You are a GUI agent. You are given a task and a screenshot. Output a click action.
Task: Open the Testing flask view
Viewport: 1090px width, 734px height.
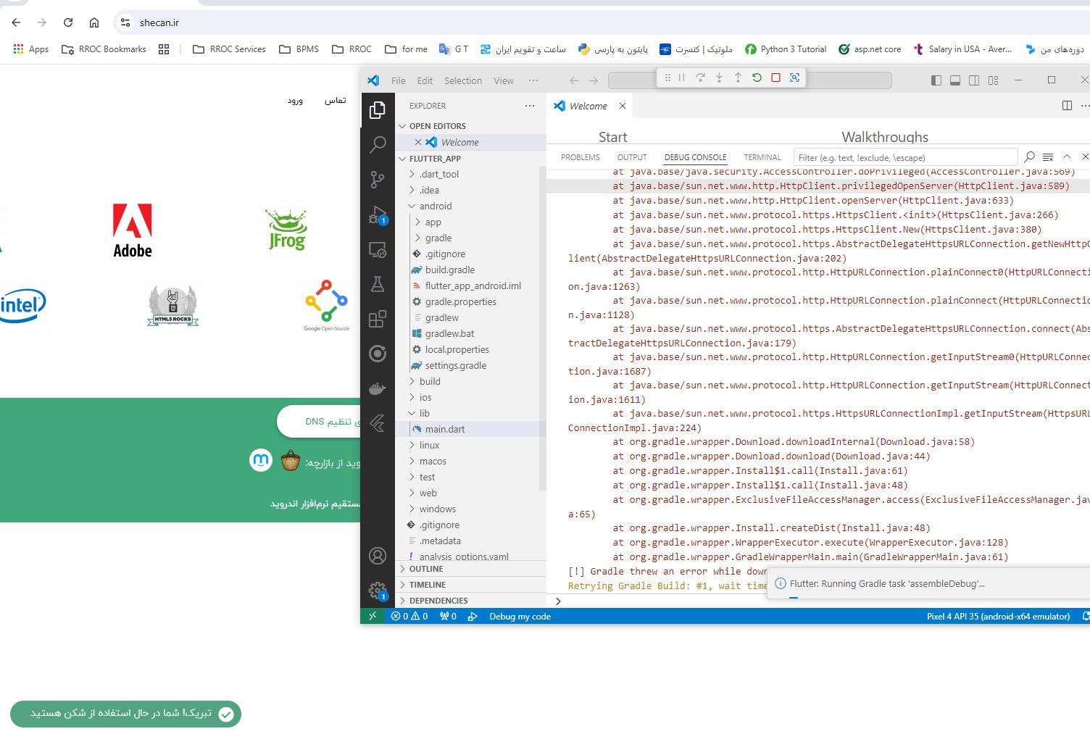click(x=378, y=284)
